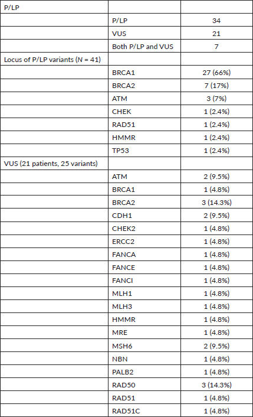Select the TP53 gene cell

(144, 151)
